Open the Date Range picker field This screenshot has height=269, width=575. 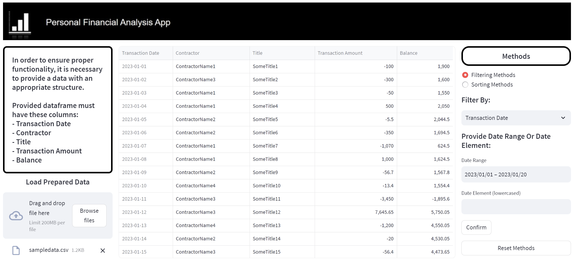pos(516,174)
